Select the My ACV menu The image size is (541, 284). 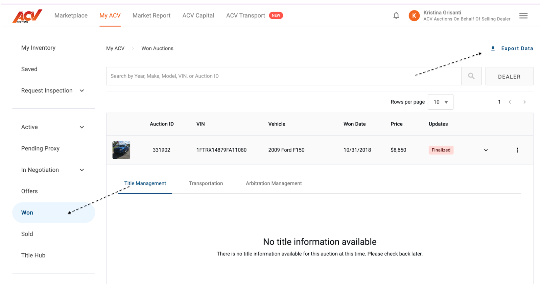pyautogui.click(x=110, y=16)
